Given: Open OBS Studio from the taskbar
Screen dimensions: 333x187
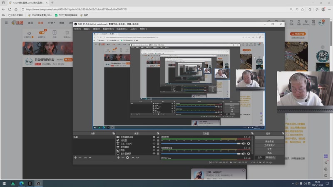Looking at the screenshot, I should coord(38,183).
